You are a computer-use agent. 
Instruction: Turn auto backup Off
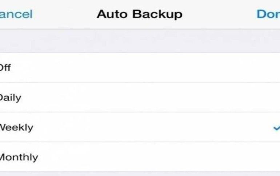point(5,67)
